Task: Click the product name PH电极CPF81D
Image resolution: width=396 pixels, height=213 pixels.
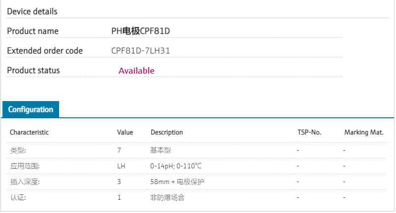Action: click(141, 31)
